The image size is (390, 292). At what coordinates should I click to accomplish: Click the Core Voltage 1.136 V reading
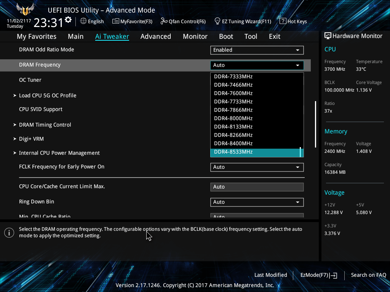pos(364,90)
